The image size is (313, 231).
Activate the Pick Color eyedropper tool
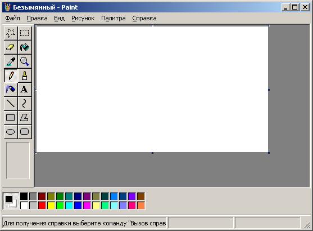click(11, 61)
